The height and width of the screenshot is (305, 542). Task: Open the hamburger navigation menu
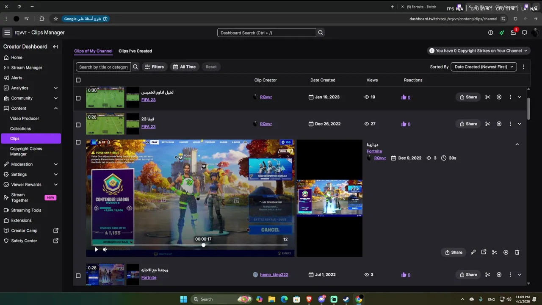coord(7,33)
